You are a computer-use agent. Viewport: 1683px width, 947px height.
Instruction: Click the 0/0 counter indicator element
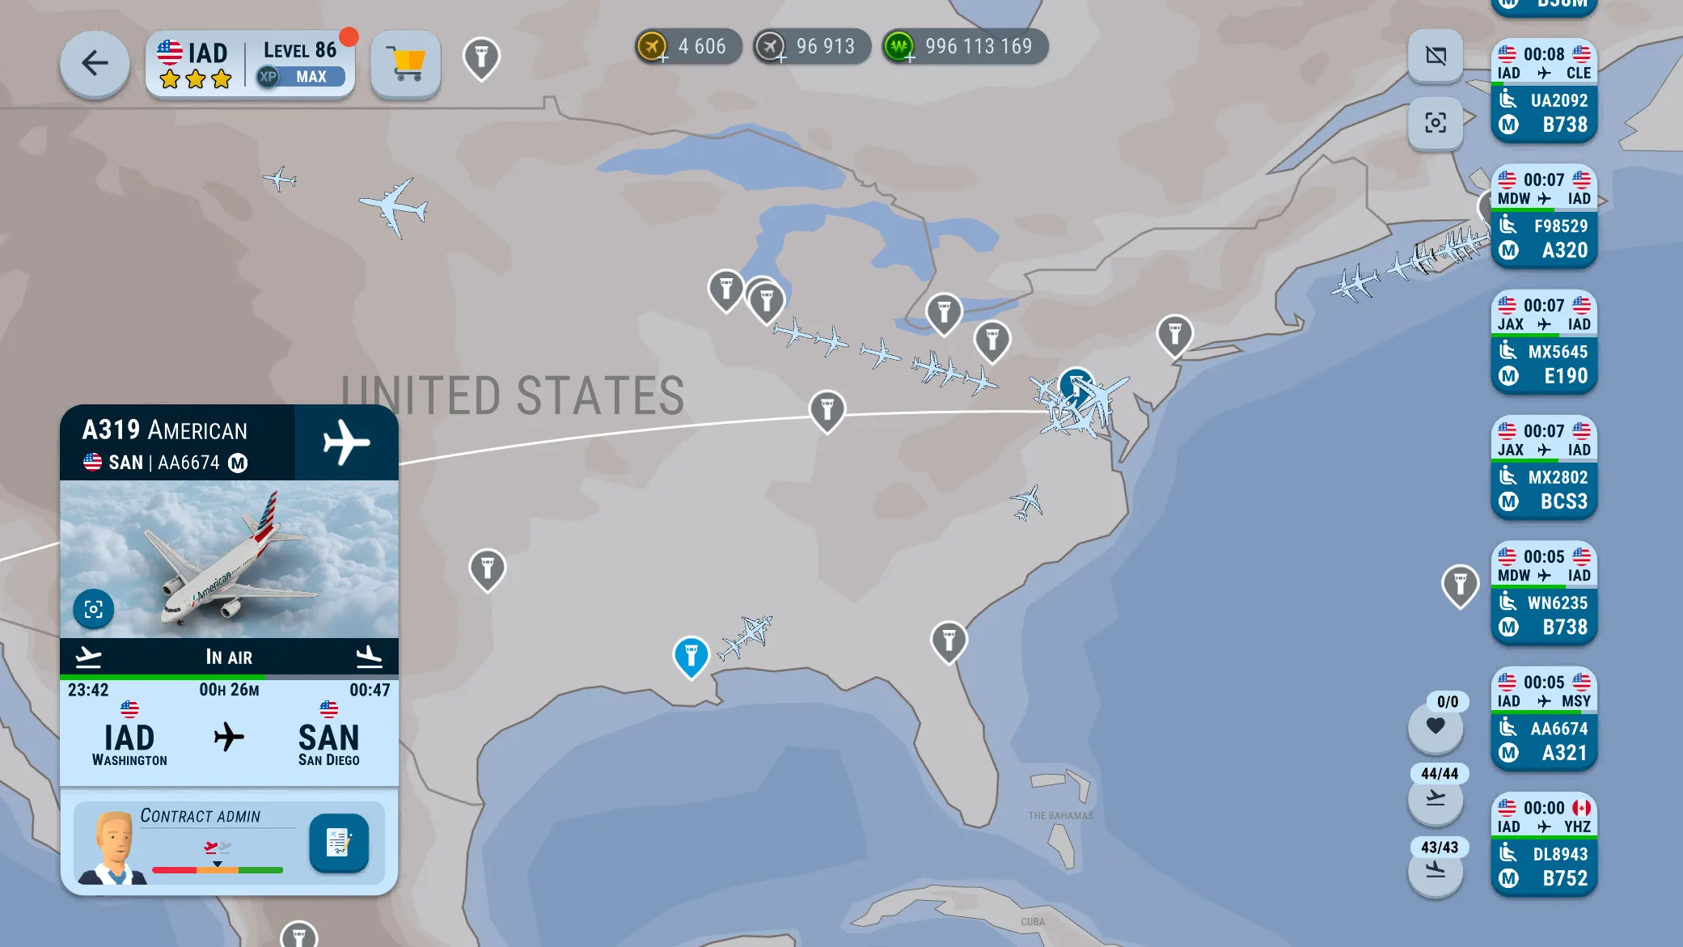[1446, 702]
